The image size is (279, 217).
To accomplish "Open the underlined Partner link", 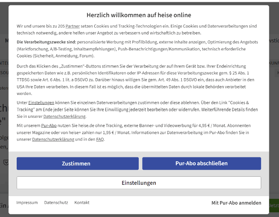I will point(73,26).
